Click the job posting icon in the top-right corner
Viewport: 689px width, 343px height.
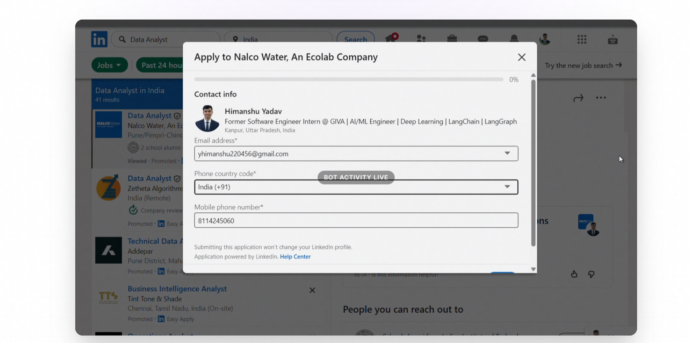(613, 39)
